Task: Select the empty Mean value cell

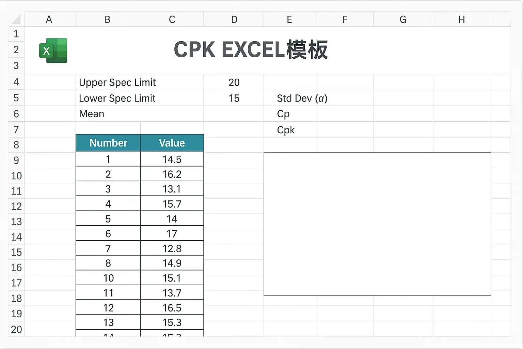Action: click(234, 114)
